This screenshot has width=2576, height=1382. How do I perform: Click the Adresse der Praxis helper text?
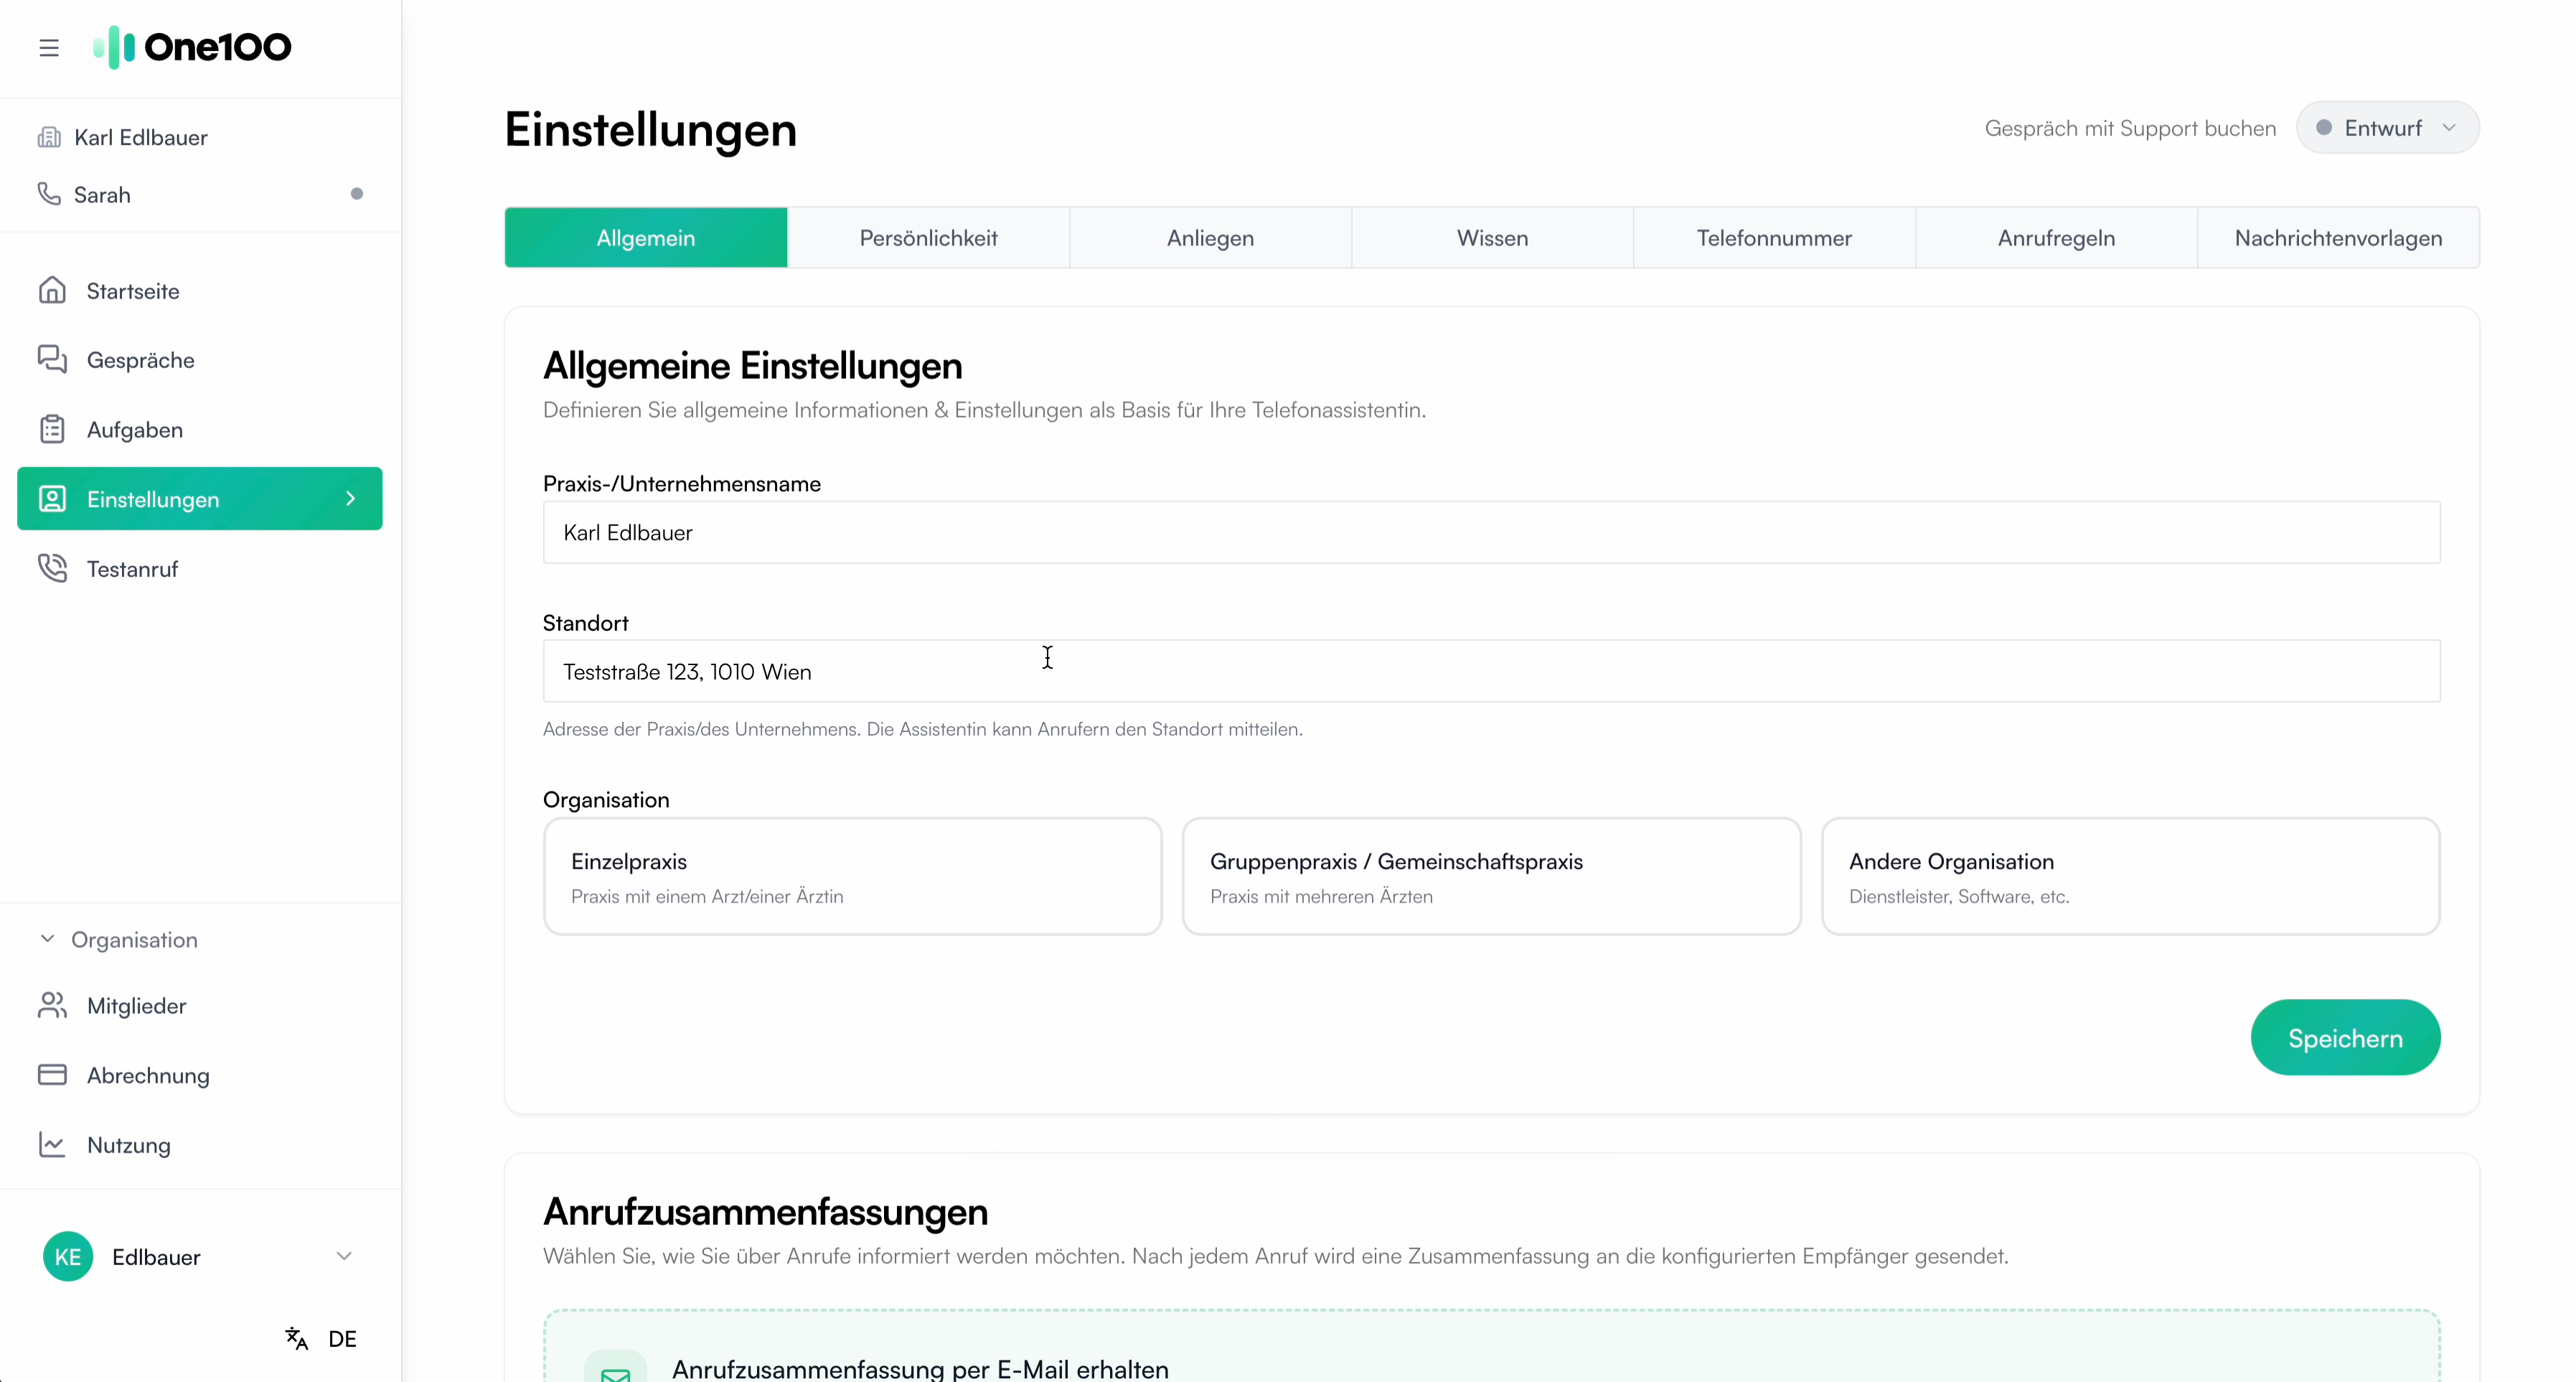click(x=922, y=729)
